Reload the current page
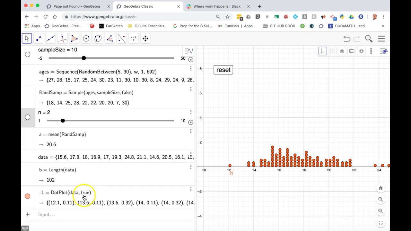Image resolution: width=411 pixels, height=231 pixels. pyautogui.click(x=45, y=17)
